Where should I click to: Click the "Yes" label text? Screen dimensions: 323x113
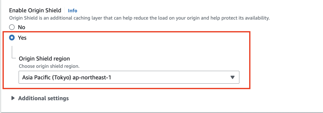pyautogui.click(x=22, y=38)
